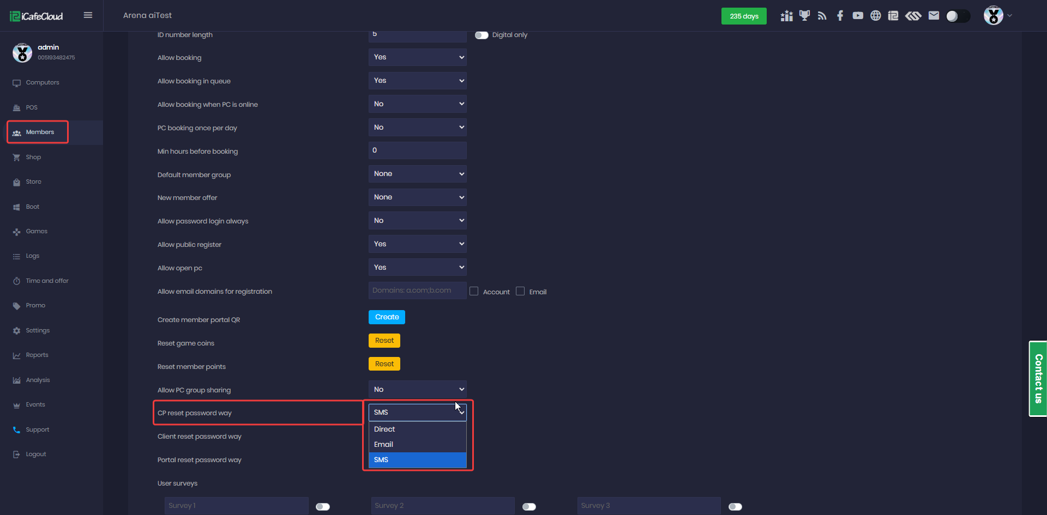Image resolution: width=1047 pixels, height=515 pixels.
Task: Click the double-chevron S logo icon in header
Action: 913,16
